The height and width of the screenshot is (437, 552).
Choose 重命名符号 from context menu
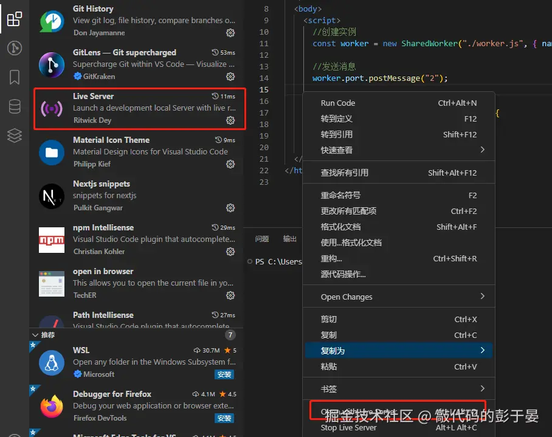[399, 195]
